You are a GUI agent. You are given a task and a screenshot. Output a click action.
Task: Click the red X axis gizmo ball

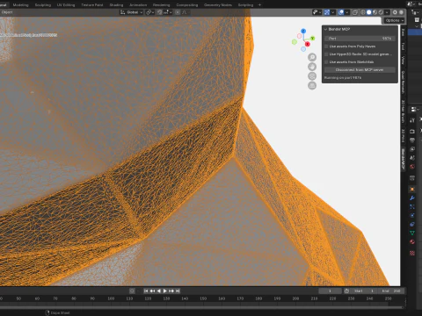(307, 44)
